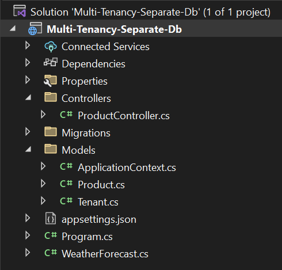Expand WeatherForecast.cs members

[28, 253]
